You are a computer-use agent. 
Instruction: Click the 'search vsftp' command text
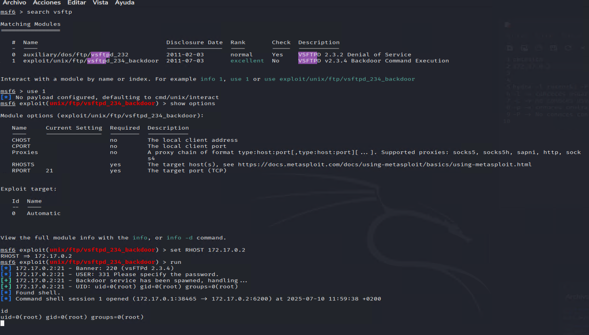(x=49, y=12)
